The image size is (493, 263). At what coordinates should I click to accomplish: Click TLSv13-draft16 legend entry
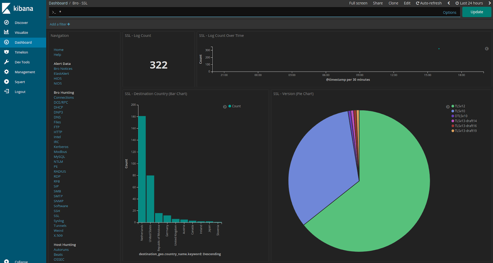[464, 126]
